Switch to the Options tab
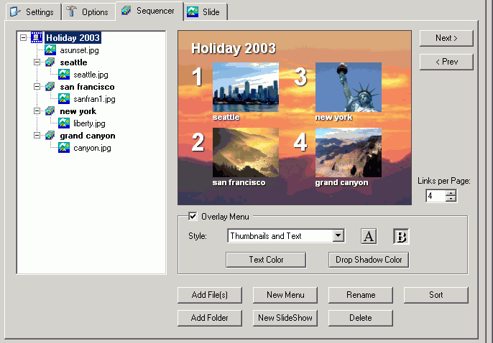Screen dimensions: 493x343 pyautogui.click(x=88, y=12)
